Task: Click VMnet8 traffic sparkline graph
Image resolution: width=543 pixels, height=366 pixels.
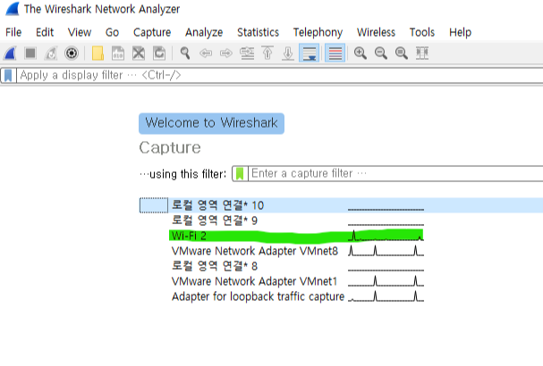Action: click(386, 251)
